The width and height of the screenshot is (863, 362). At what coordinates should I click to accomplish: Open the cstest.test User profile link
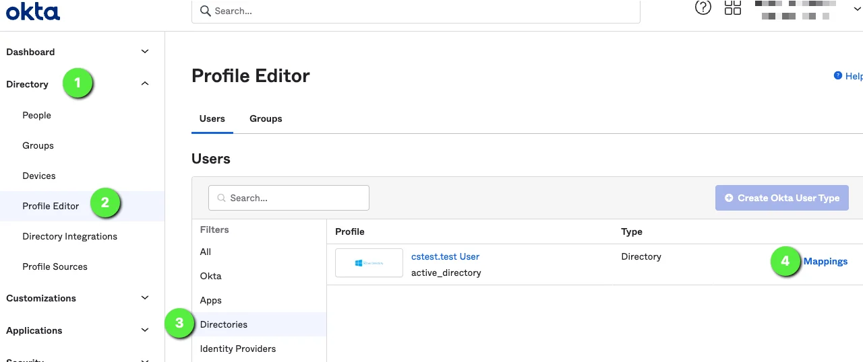[x=445, y=256]
